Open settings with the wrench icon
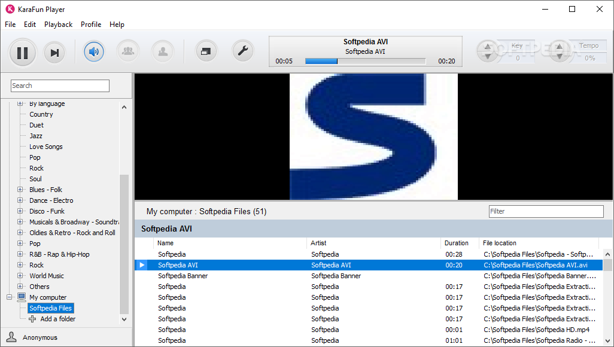The height and width of the screenshot is (347, 614). click(x=243, y=51)
